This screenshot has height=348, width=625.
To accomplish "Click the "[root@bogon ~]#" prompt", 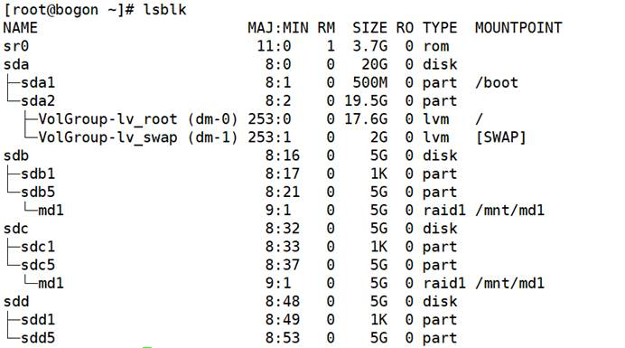I will coord(69,10).
